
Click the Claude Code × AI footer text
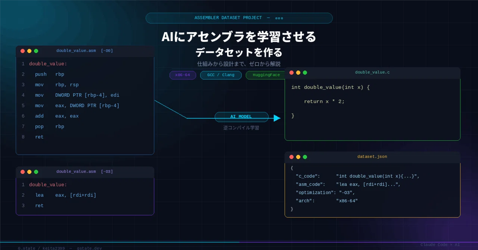(x=440, y=245)
